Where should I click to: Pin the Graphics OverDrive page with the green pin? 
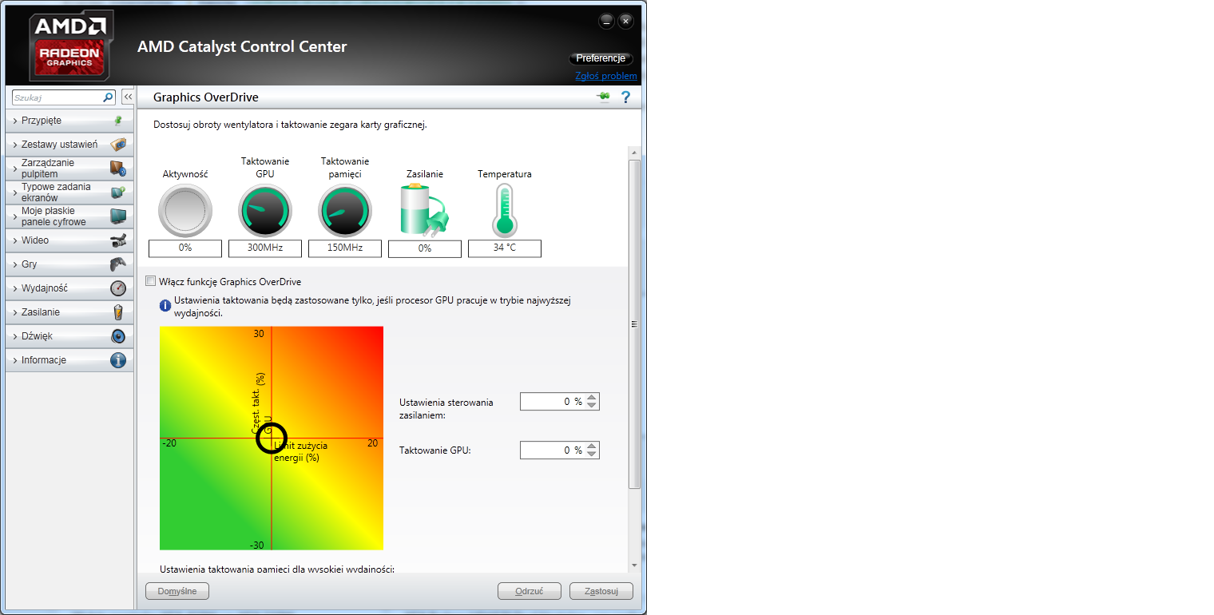click(603, 97)
